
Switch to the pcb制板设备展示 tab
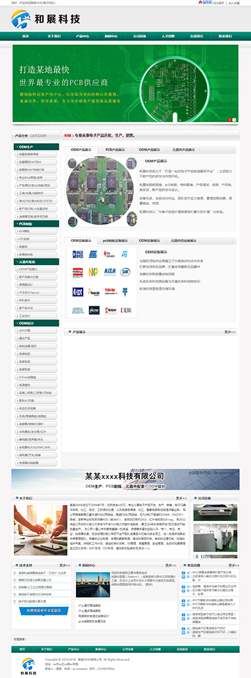pos(115,241)
